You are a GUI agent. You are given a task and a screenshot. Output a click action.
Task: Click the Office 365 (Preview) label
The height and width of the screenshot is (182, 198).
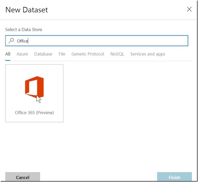[34, 113]
